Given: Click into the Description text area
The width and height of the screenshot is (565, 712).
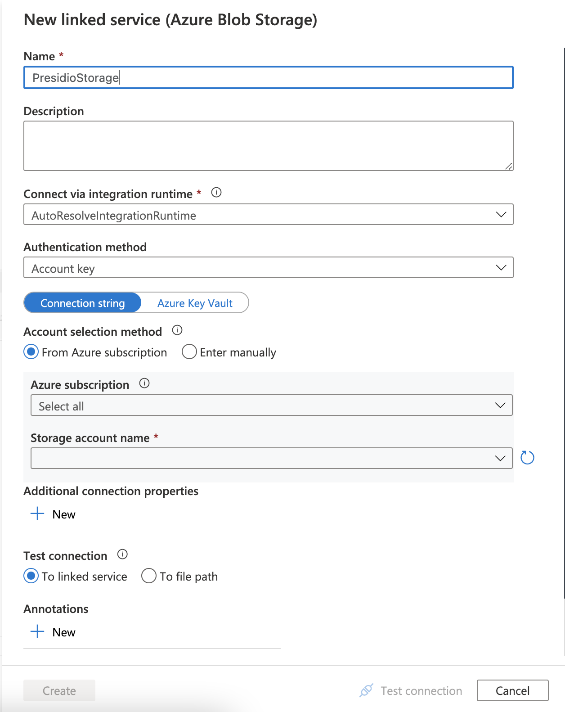Looking at the screenshot, I should 269,146.
